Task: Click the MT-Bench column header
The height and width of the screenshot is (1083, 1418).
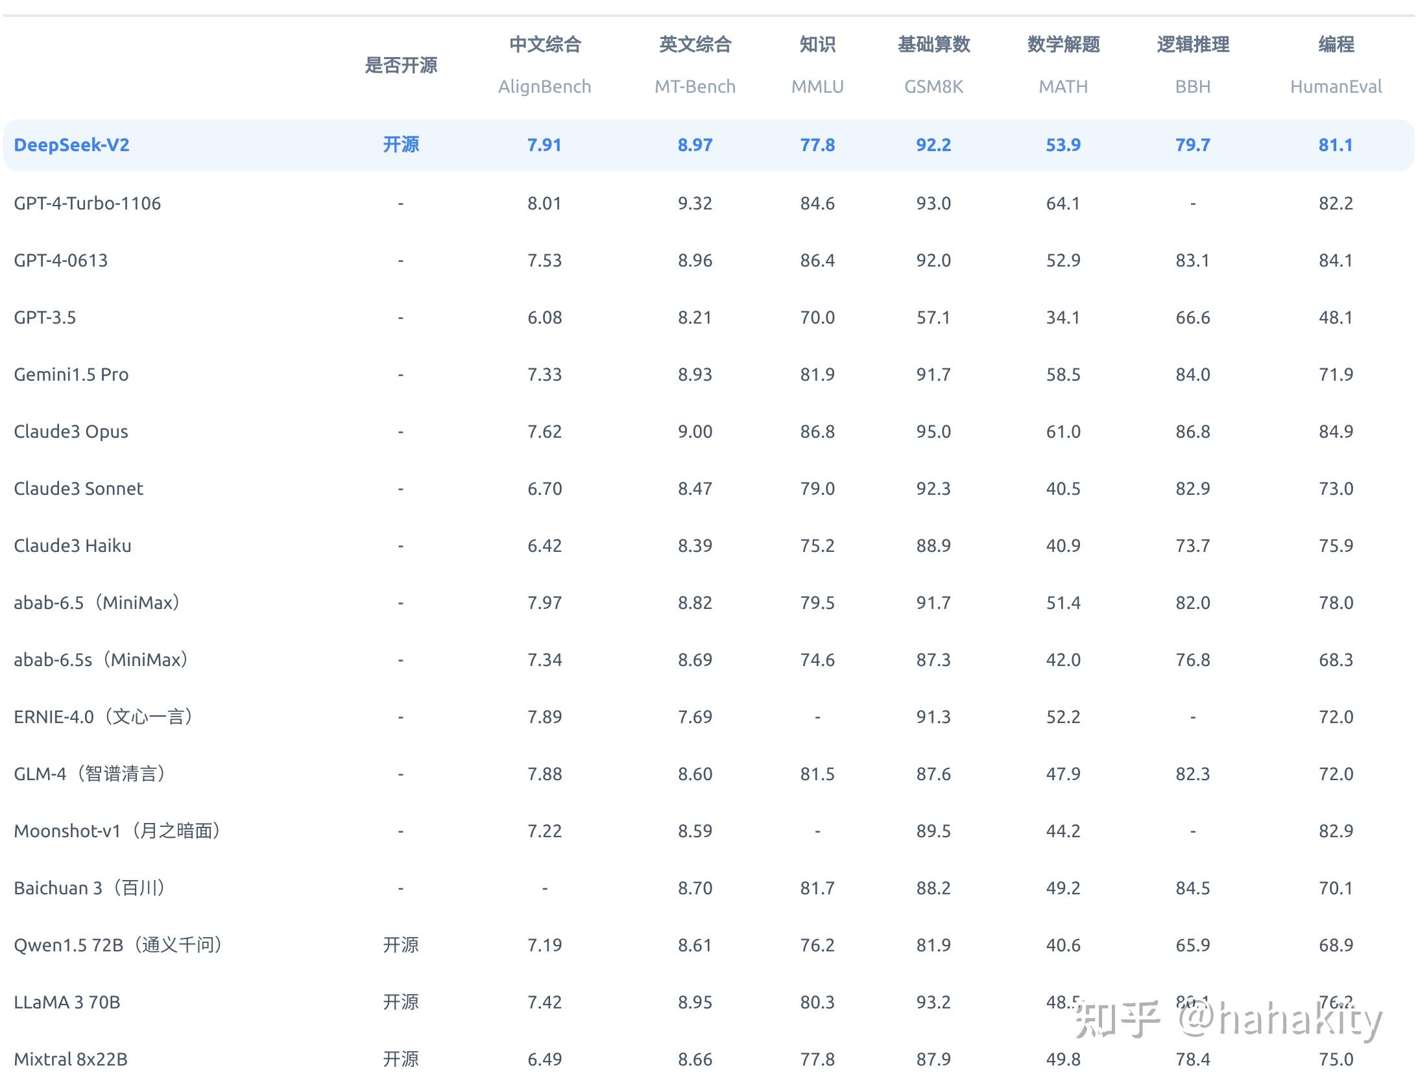Action: 695,86
